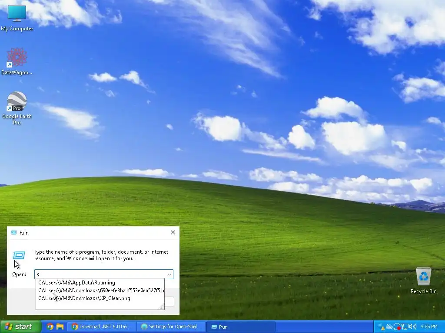Click the Windows Update sync tray icon
The image size is (445, 333).
click(x=397, y=327)
